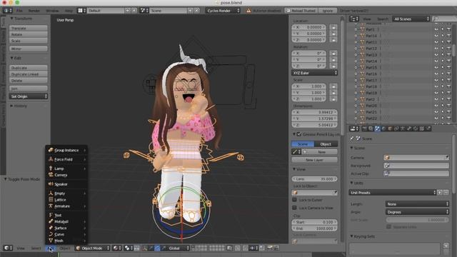
Task: Click the Curve icon in the Add menu
Action: pyautogui.click(x=51, y=234)
